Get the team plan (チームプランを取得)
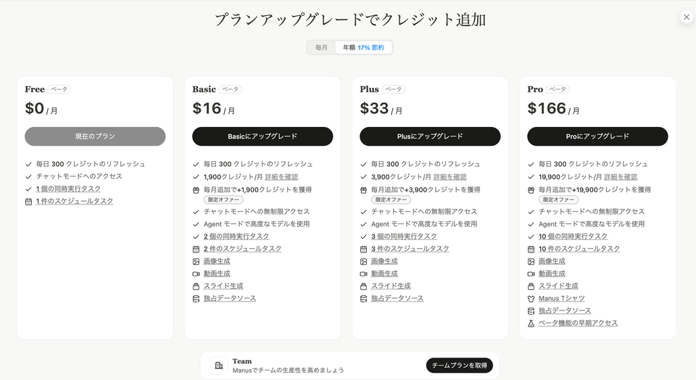The width and height of the screenshot is (696, 380). click(x=459, y=365)
